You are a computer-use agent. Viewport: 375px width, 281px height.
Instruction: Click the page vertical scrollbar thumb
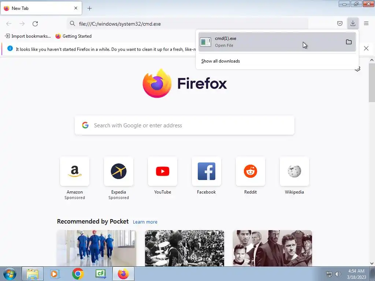pyautogui.click(x=372, y=83)
